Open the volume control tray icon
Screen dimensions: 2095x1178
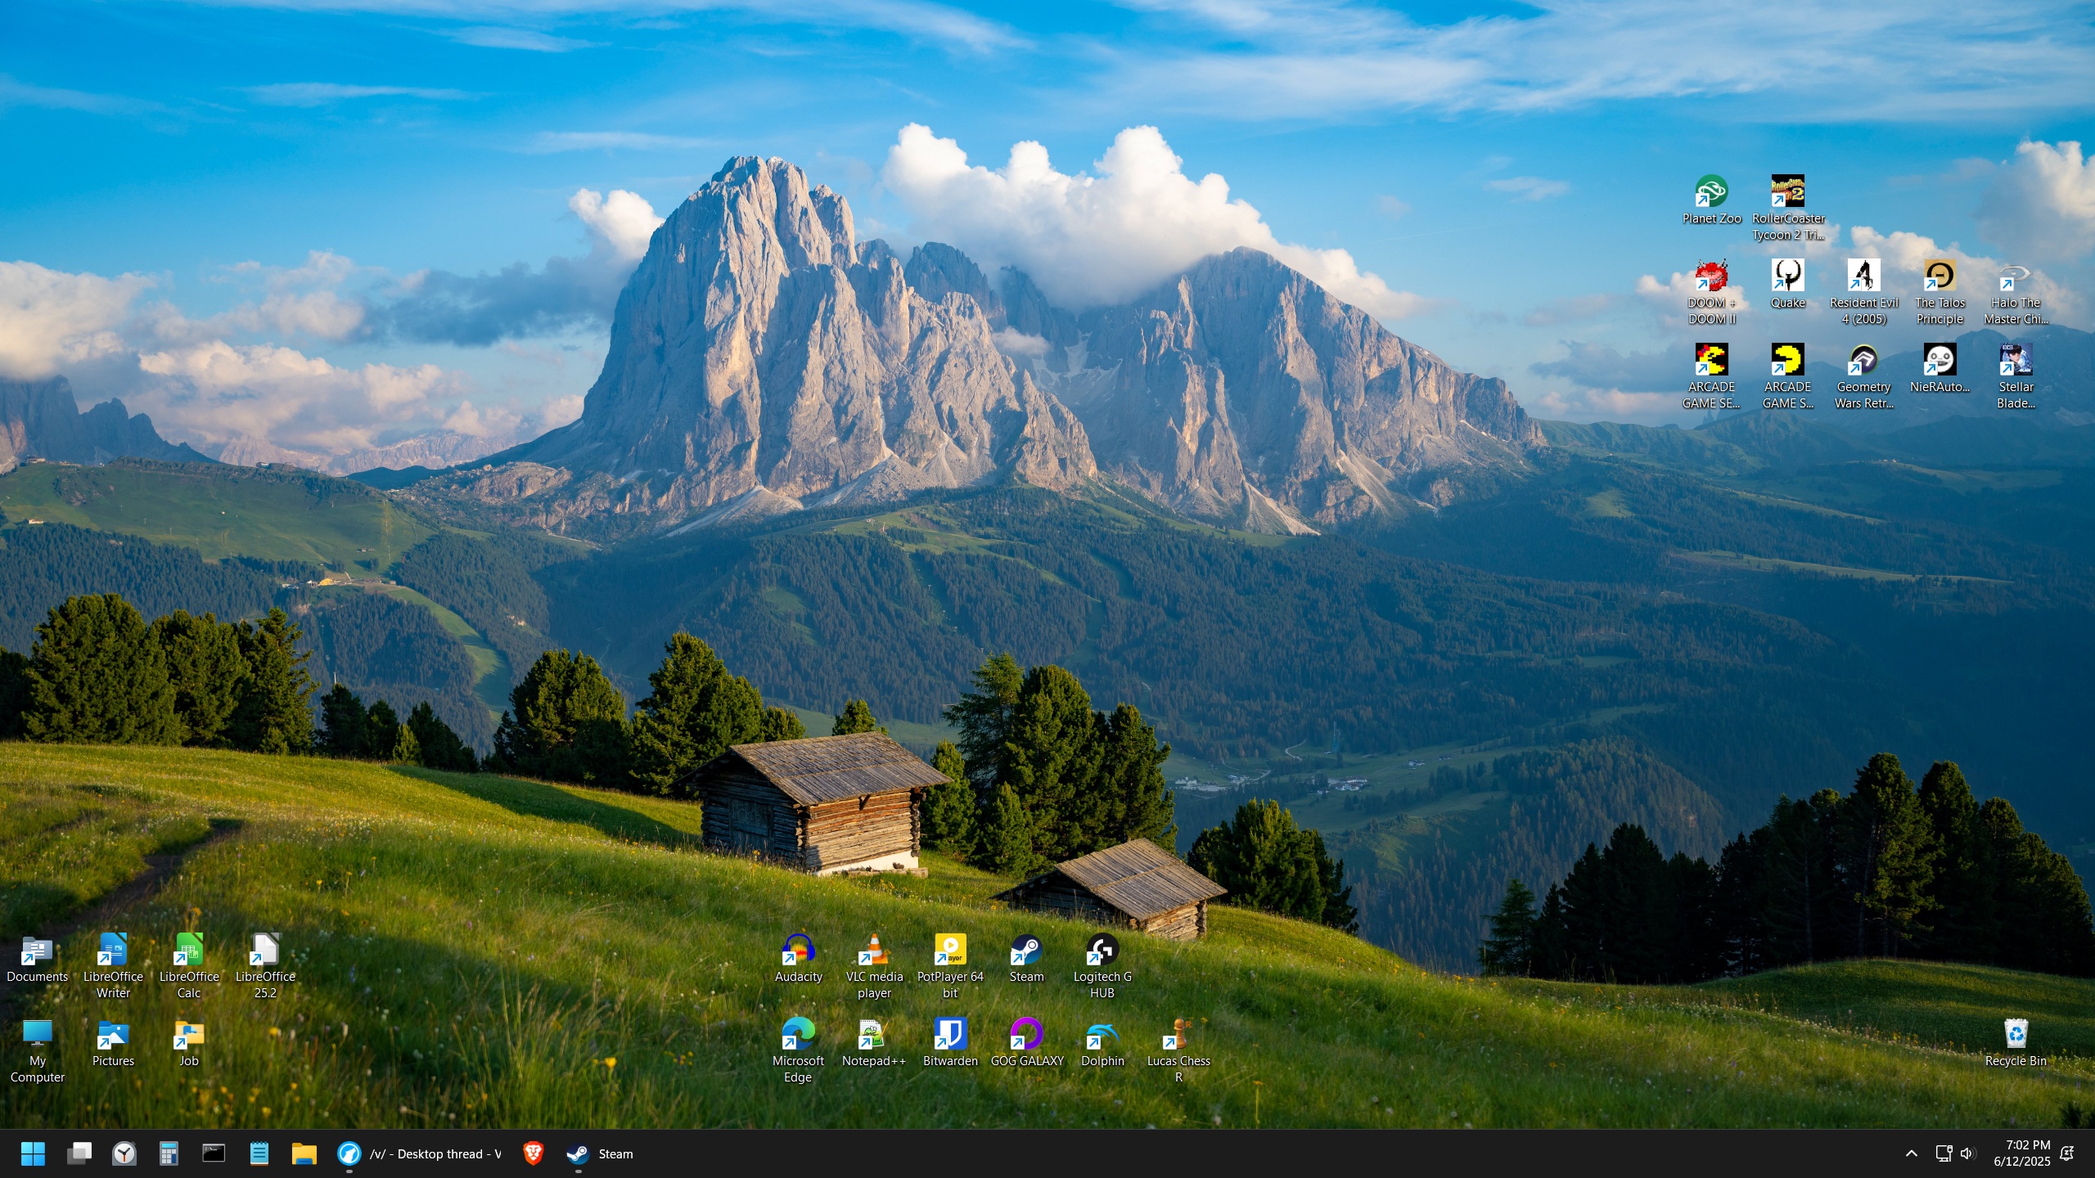[1968, 1153]
